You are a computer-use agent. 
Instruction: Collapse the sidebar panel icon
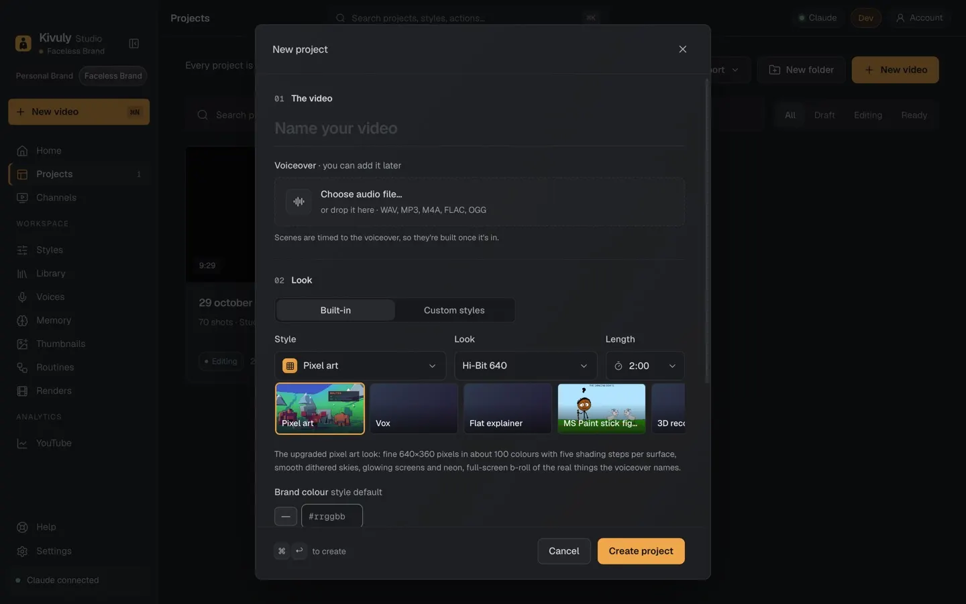pyautogui.click(x=134, y=44)
